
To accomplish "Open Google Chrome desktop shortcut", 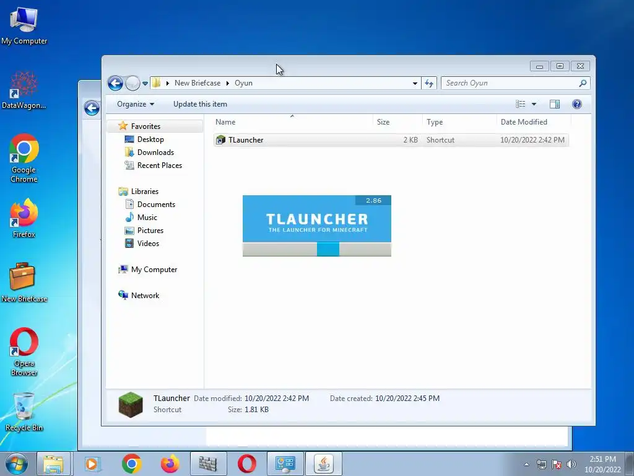I will (x=24, y=158).
